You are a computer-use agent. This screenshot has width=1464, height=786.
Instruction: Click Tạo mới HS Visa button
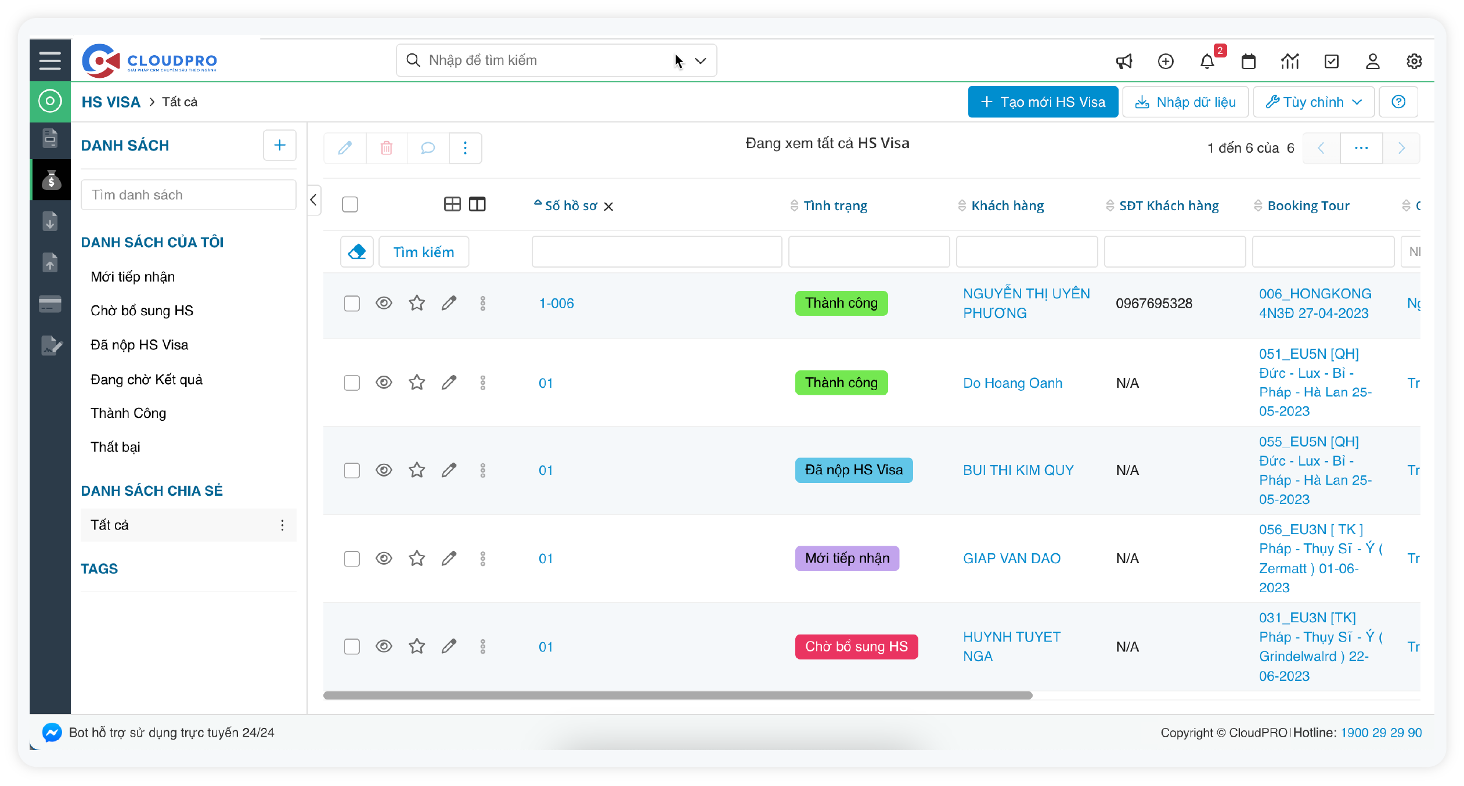coord(1043,102)
